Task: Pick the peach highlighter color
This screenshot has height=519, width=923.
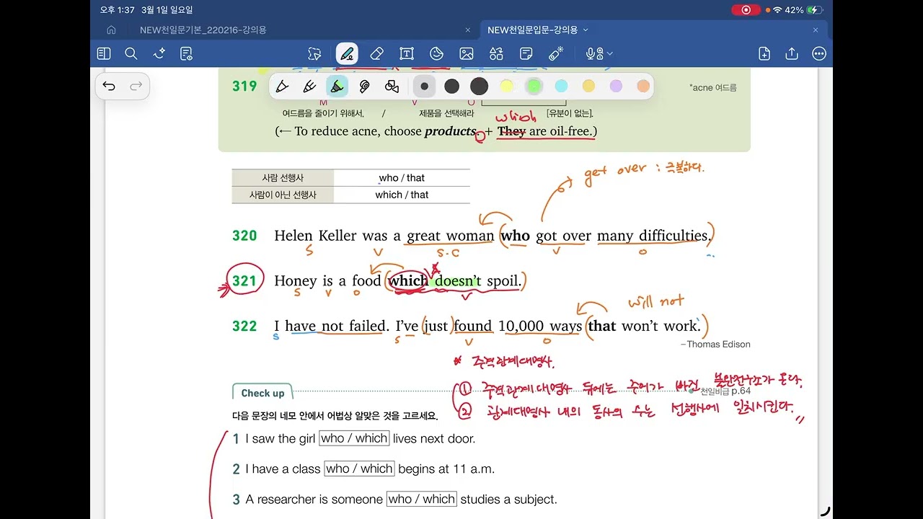Action: coord(643,86)
